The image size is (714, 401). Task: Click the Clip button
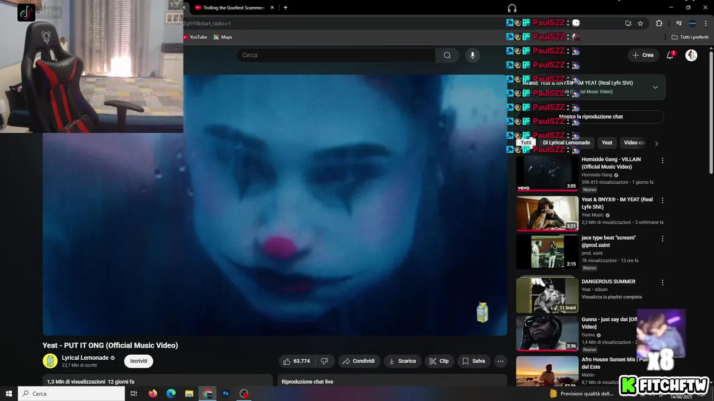439,361
